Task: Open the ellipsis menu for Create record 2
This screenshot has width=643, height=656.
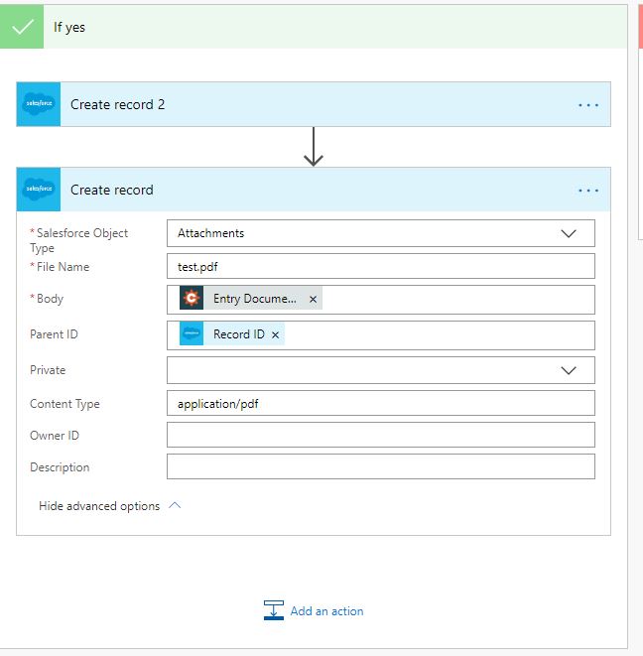Action: point(588,104)
